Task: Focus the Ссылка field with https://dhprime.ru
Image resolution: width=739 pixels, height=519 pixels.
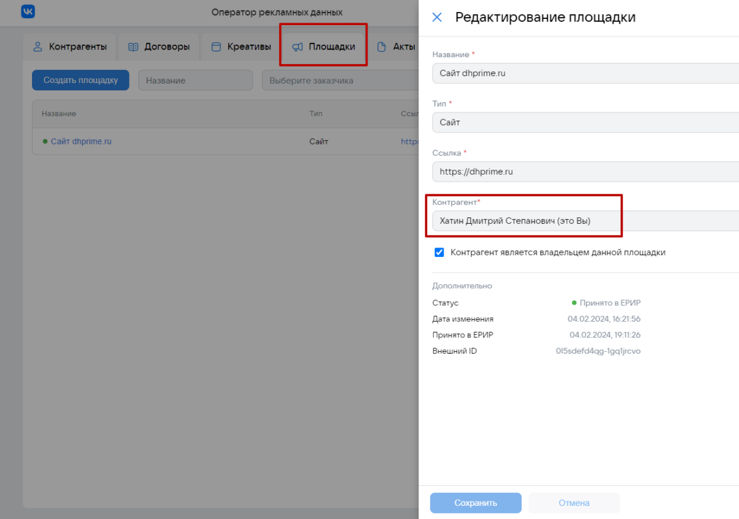Action: pyautogui.click(x=584, y=172)
